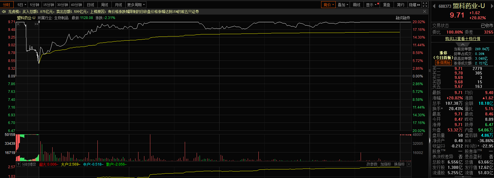Collapse the limit-up info panel with chevron
Image resolution: width=494 pixels, height=178 pixels.
(463, 44)
